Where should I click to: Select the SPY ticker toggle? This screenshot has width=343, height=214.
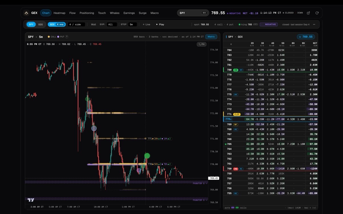31,25
